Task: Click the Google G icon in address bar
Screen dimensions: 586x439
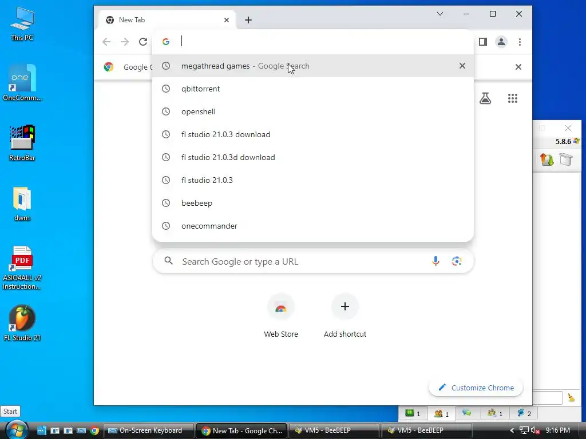Action: pyautogui.click(x=166, y=42)
